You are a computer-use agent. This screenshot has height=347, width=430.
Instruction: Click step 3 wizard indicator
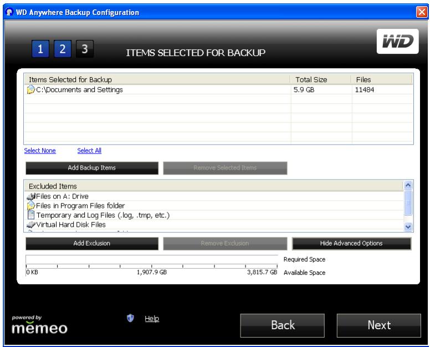84,49
